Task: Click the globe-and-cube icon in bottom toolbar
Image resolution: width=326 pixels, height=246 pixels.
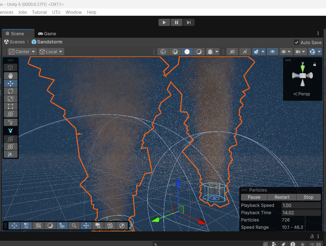Action: [110, 226]
